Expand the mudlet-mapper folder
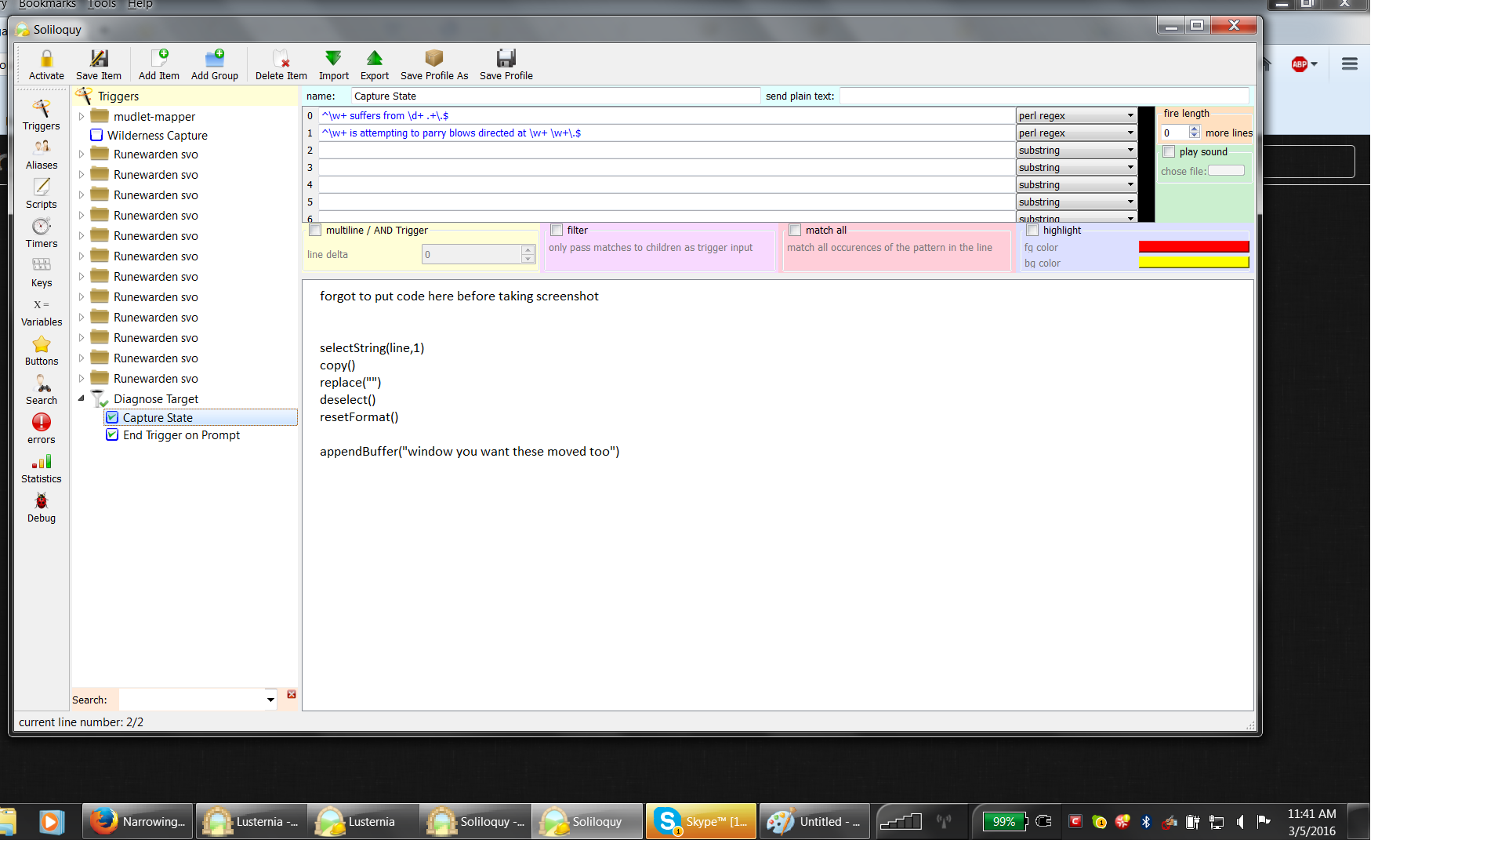This screenshot has width=1505, height=847. click(x=81, y=116)
